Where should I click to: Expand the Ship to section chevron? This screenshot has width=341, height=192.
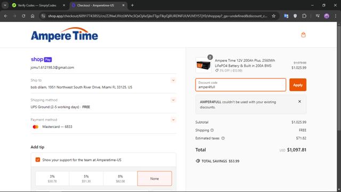(x=173, y=81)
